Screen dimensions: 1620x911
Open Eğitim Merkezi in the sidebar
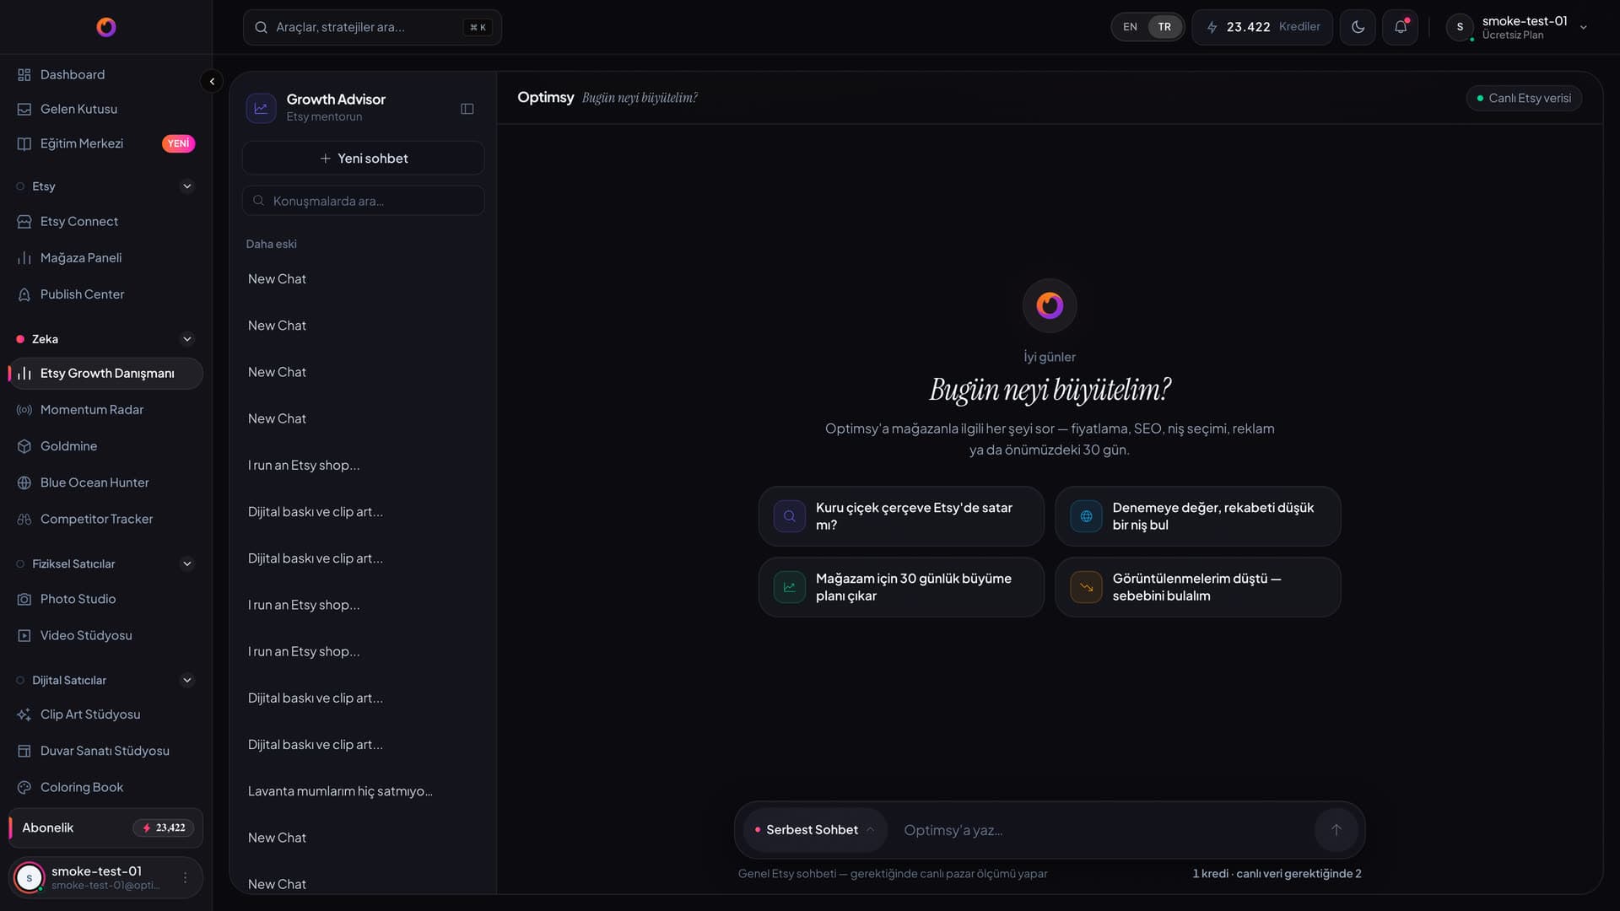click(x=82, y=143)
